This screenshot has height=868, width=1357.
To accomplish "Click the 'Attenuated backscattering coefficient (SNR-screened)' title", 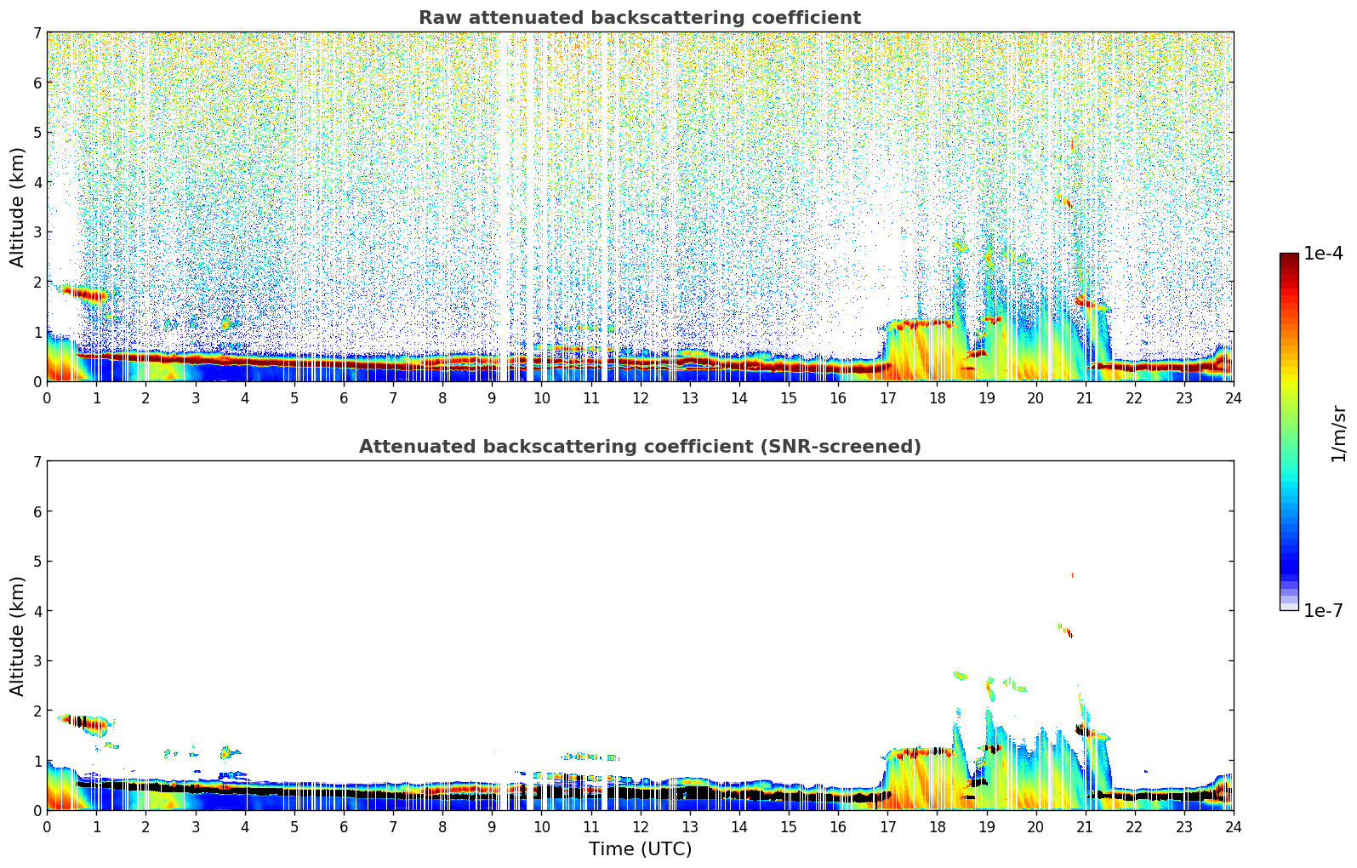I will tap(640, 447).
